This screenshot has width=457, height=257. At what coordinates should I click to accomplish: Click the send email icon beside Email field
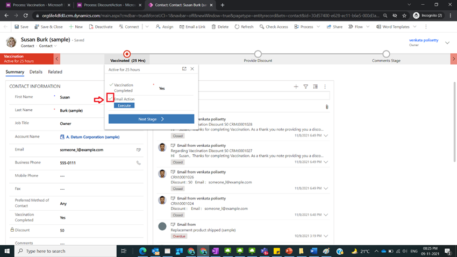coord(138,150)
